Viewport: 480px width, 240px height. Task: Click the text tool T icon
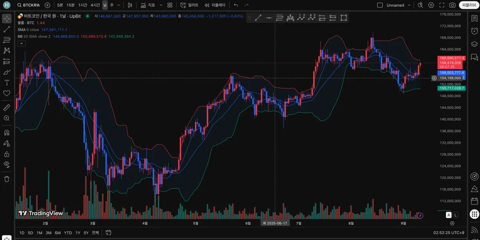click(x=7, y=82)
